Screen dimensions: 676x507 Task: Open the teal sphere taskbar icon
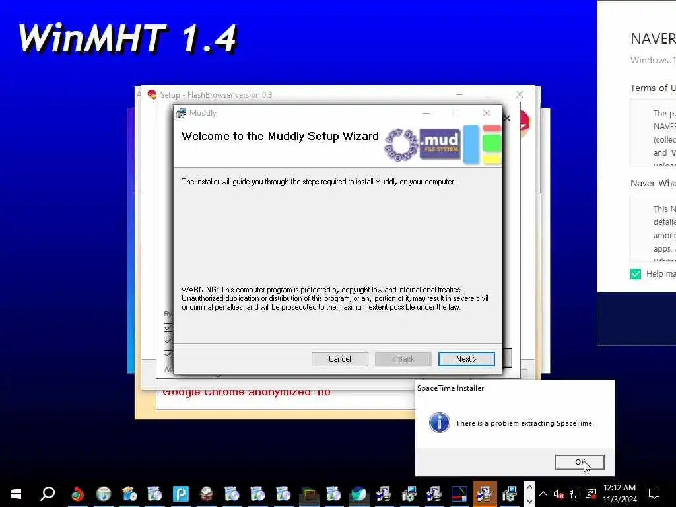358,494
